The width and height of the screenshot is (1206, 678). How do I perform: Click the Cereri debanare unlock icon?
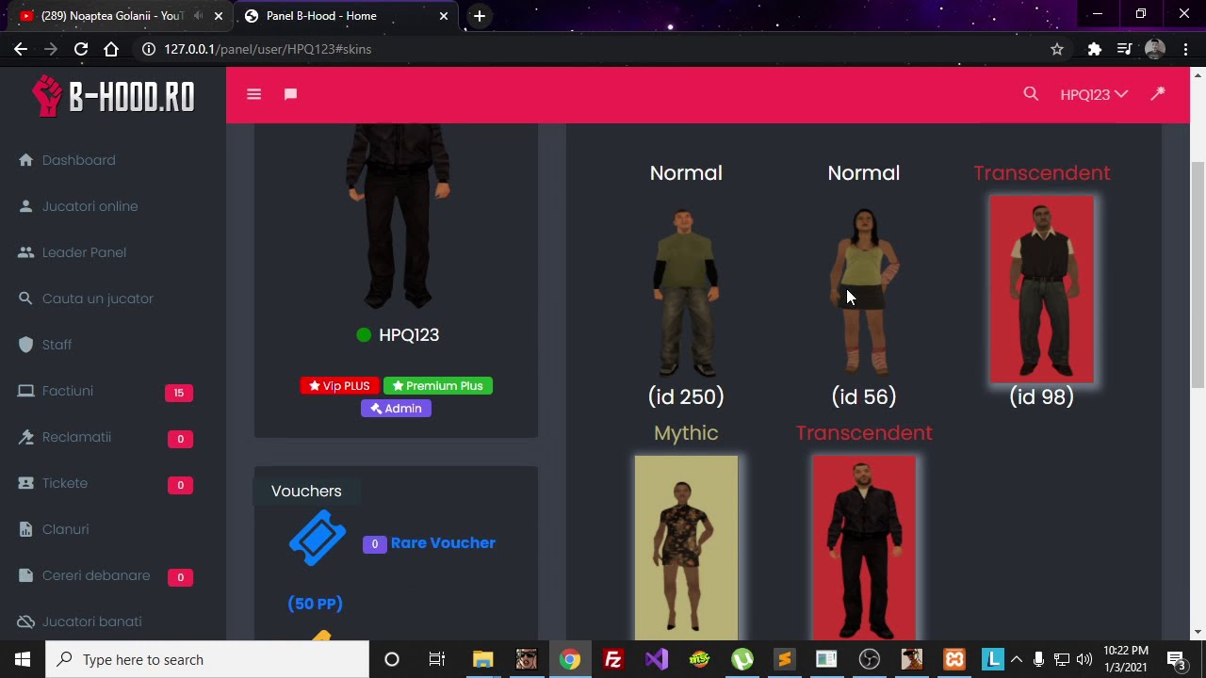[25, 575]
